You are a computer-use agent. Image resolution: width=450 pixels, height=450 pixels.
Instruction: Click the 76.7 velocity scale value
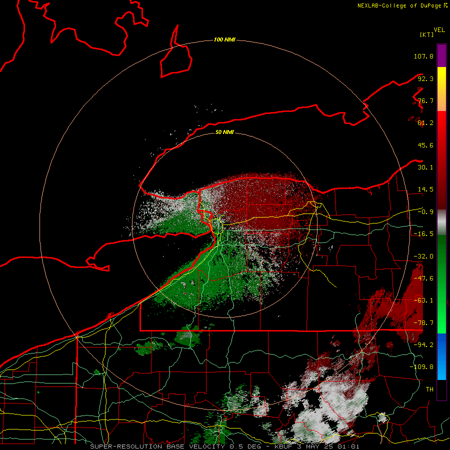click(425, 100)
